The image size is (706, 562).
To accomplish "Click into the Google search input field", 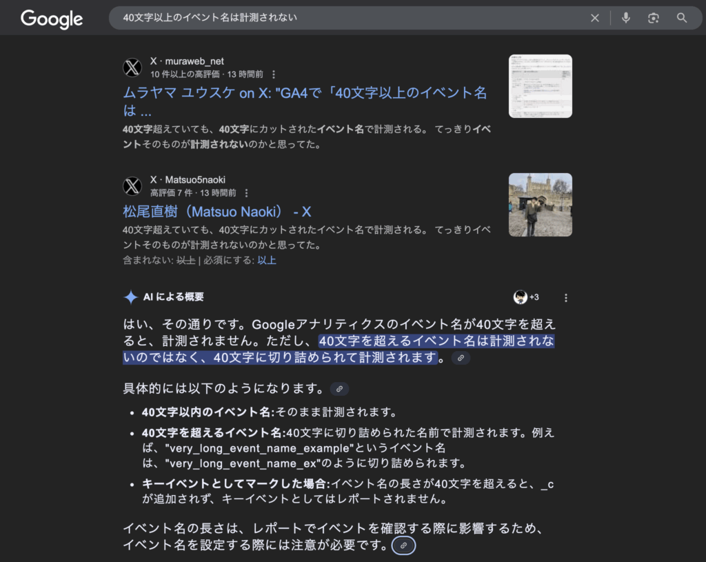I will 345,18.
